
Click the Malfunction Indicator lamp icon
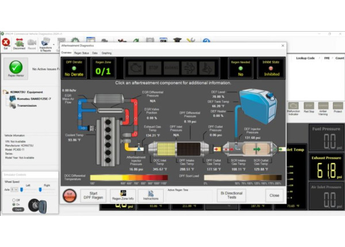tap(293, 107)
